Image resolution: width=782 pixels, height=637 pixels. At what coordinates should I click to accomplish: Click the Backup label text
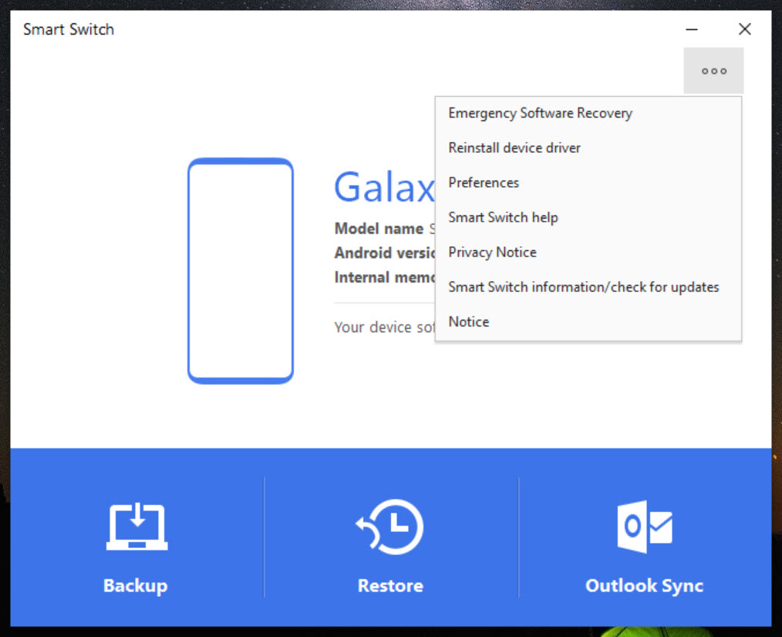(135, 586)
